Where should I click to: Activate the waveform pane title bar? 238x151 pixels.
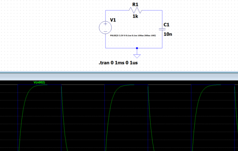[x=119, y=77]
